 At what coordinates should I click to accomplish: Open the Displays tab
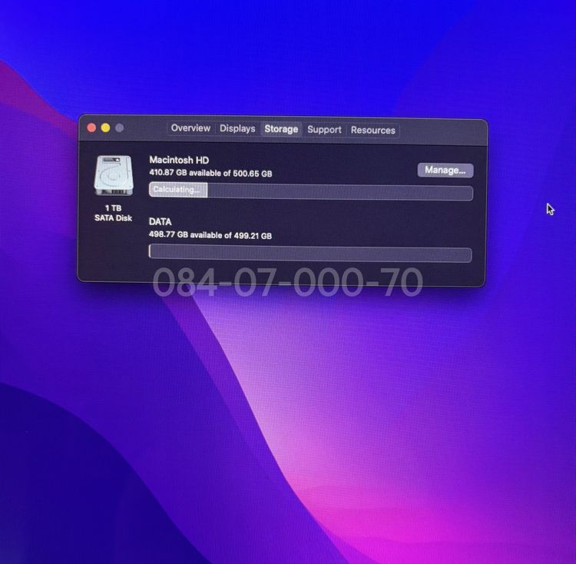(x=237, y=128)
